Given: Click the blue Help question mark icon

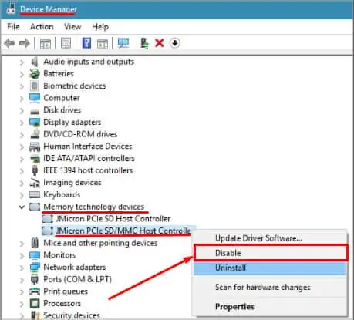Looking at the screenshot, I should 86,43.
